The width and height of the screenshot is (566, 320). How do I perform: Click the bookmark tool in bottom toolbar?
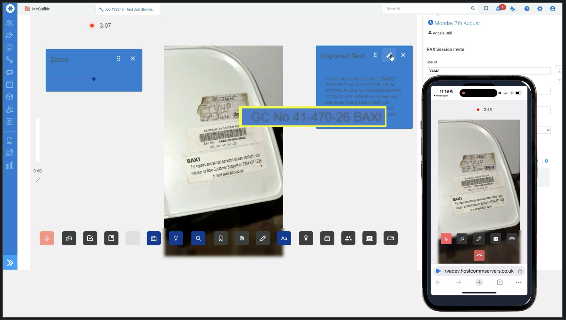coord(221,238)
